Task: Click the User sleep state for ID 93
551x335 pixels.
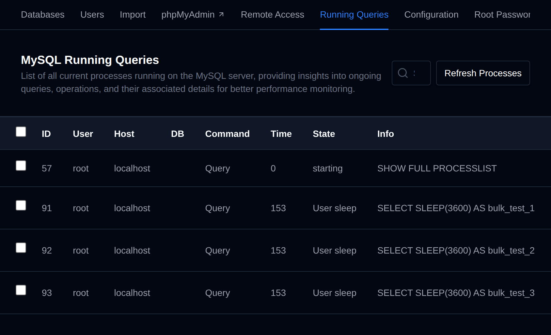Action: [335, 293]
